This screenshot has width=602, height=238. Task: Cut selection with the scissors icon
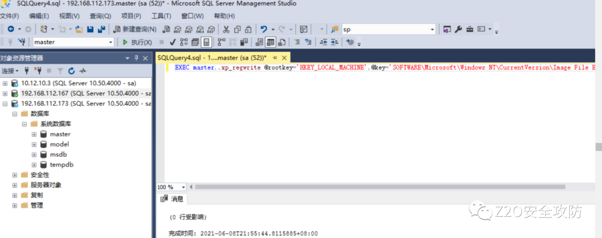click(x=226, y=29)
